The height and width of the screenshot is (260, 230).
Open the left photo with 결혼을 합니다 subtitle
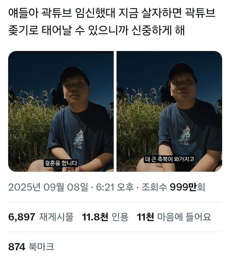tap(61, 111)
